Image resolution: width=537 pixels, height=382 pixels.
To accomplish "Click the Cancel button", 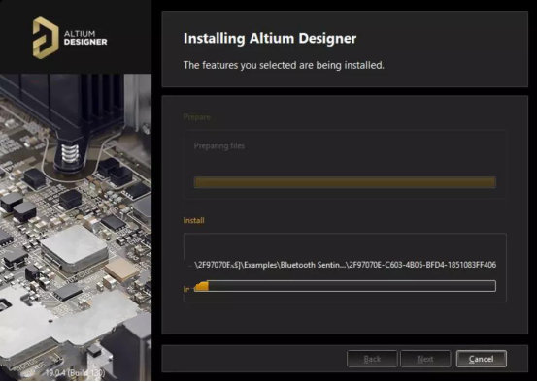I will point(482,359).
